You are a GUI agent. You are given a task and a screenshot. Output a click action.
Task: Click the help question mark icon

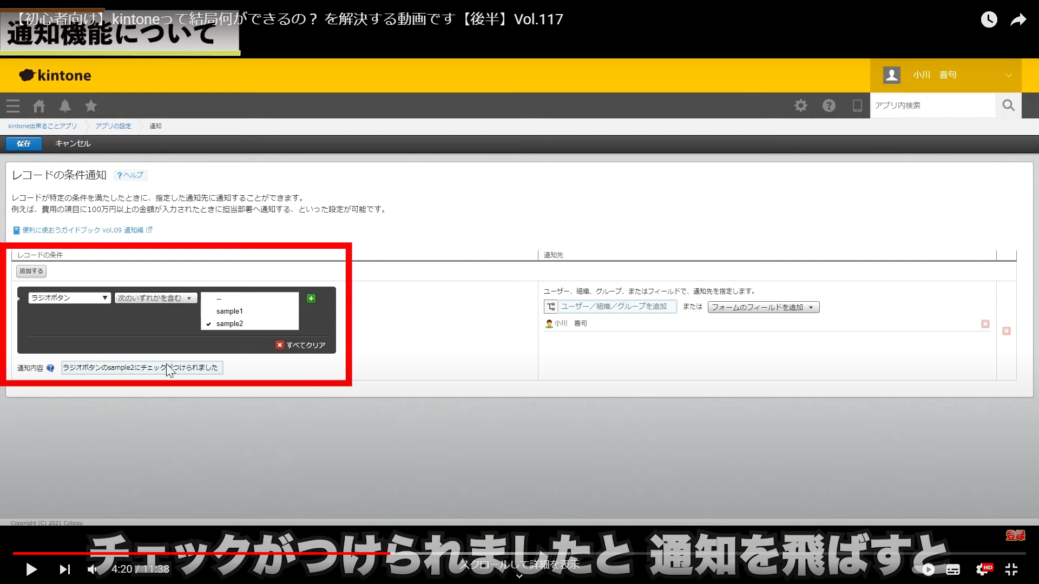(x=829, y=105)
